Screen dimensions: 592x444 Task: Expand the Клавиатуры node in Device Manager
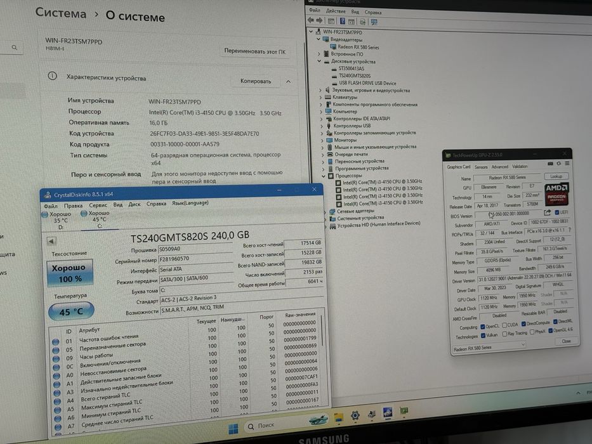point(320,97)
